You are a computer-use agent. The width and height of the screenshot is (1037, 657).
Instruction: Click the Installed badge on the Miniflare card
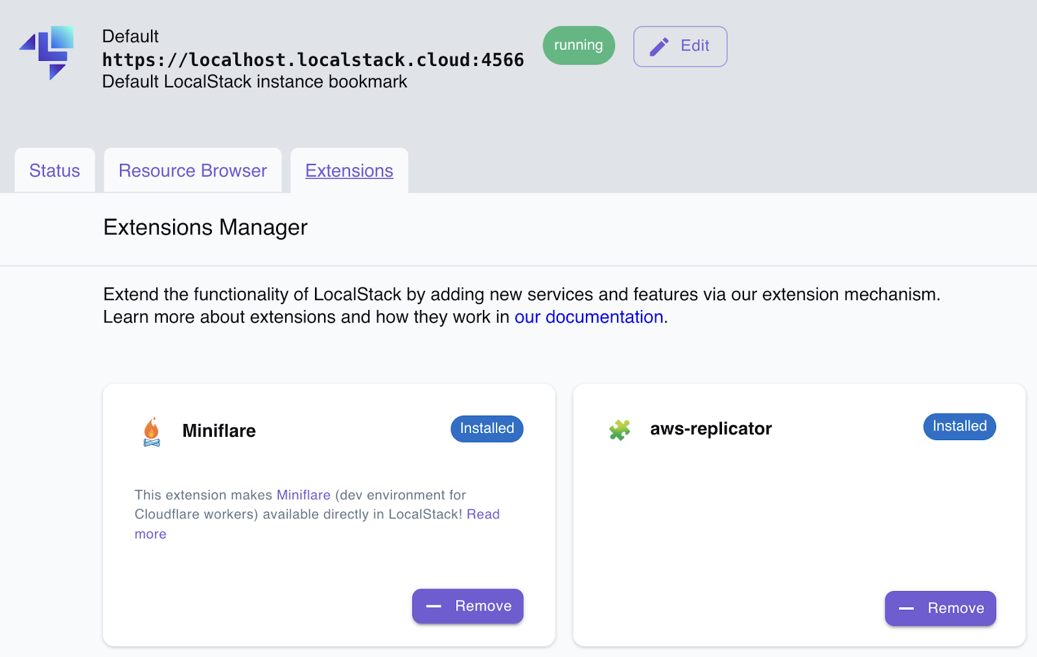(487, 429)
